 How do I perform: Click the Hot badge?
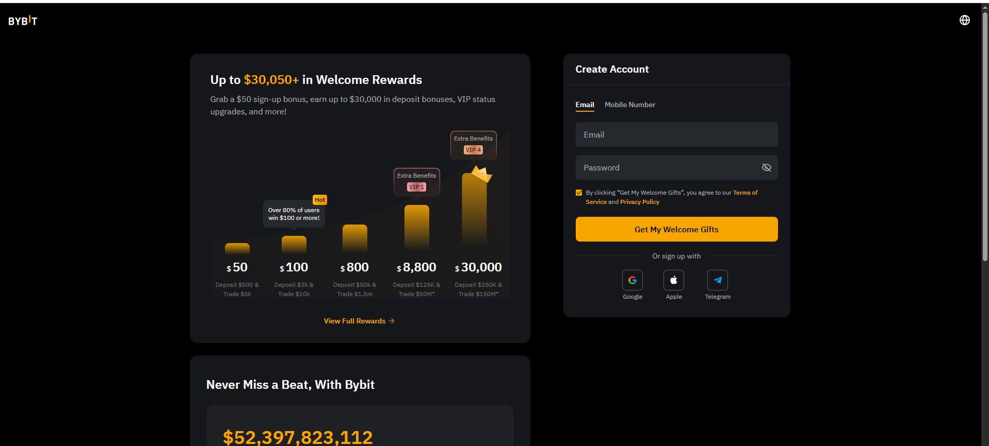coord(320,200)
